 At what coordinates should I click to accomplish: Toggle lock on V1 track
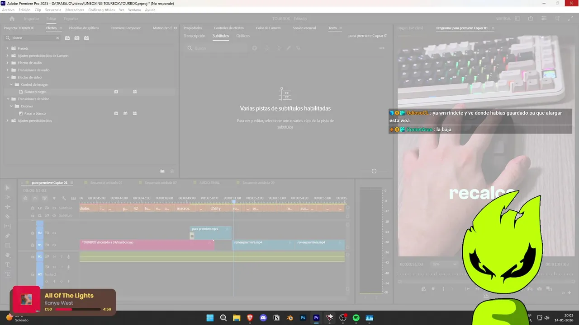pyautogui.click(x=33, y=245)
